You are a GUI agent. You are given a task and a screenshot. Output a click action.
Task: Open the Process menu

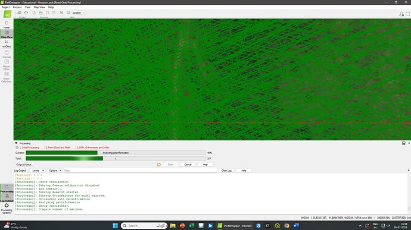[17, 7]
